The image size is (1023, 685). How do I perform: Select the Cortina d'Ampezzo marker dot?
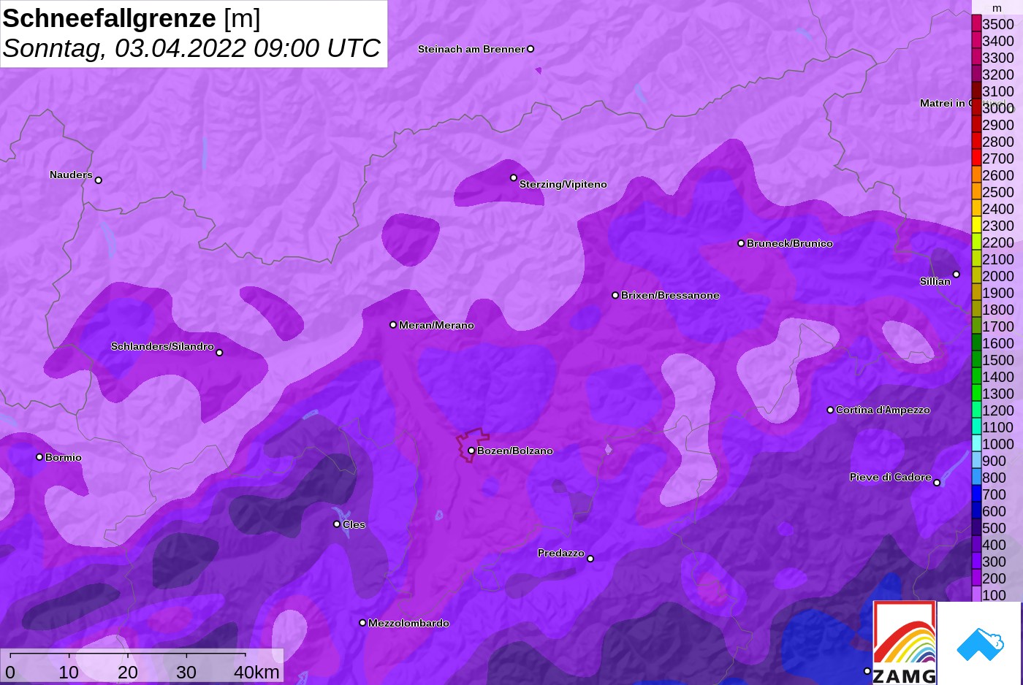[x=830, y=410]
